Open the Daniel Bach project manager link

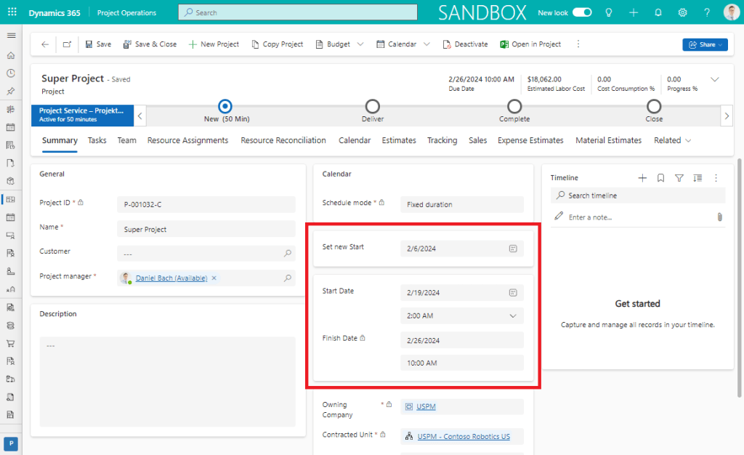click(171, 278)
